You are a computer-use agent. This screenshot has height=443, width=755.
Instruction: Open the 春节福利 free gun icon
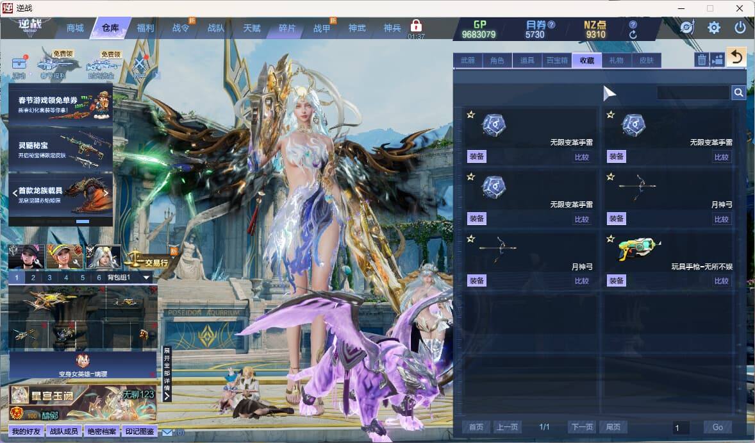[x=55, y=63]
